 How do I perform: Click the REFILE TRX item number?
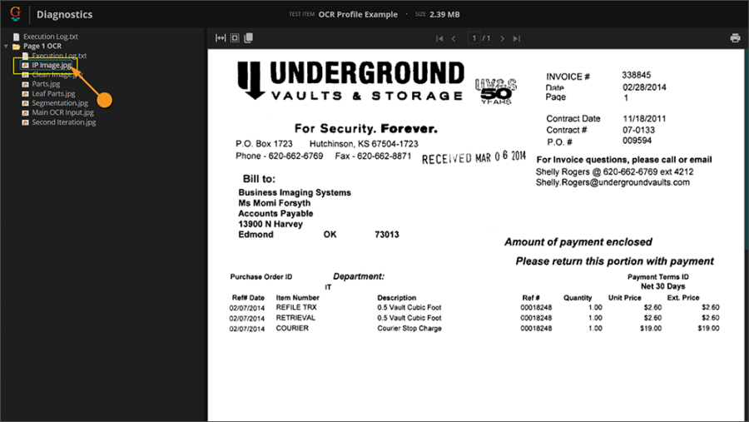click(296, 307)
